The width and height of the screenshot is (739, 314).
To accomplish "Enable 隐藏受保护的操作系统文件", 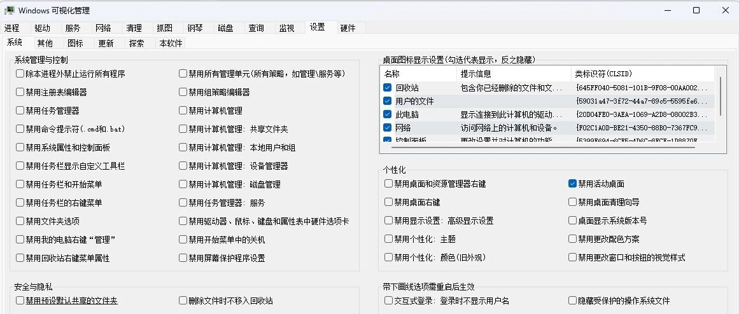I will coord(573,301).
